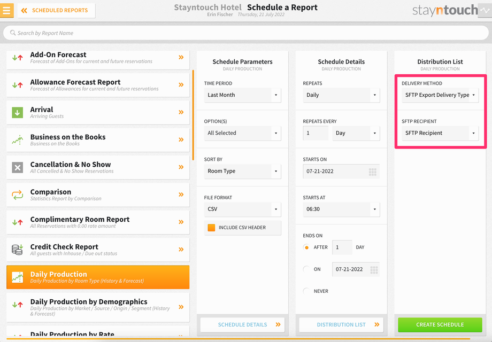The height and width of the screenshot is (342, 492).
Task: Click the search magnifier icon
Action: click(13, 33)
